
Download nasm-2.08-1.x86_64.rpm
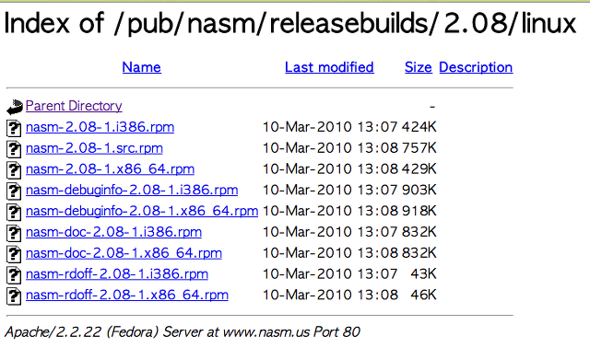coord(110,169)
